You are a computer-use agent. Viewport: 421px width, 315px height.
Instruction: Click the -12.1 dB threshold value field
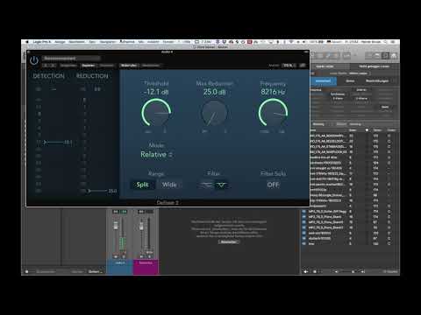point(156,92)
